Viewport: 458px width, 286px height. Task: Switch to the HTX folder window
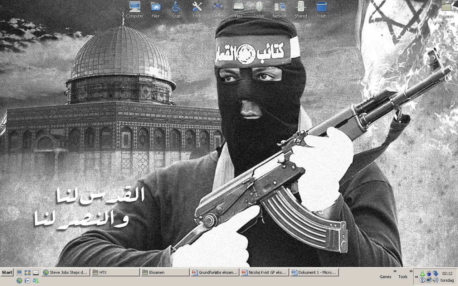click(115, 272)
